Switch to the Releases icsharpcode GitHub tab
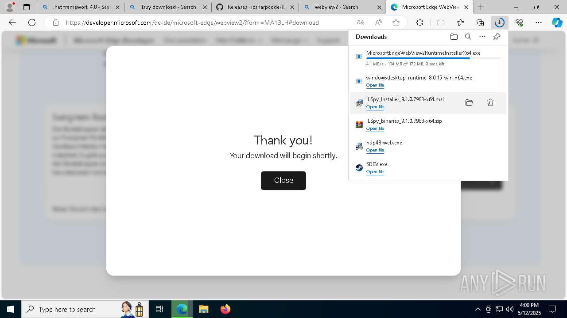The image size is (567, 318). [255, 7]
